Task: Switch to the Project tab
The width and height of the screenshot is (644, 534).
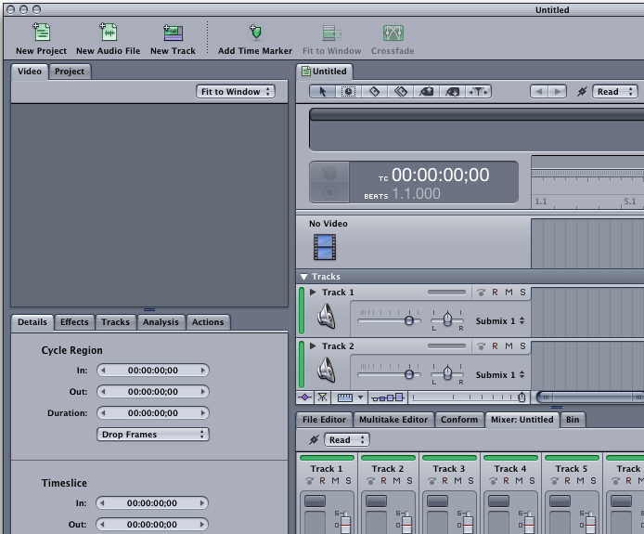Action: click(69, 72)
